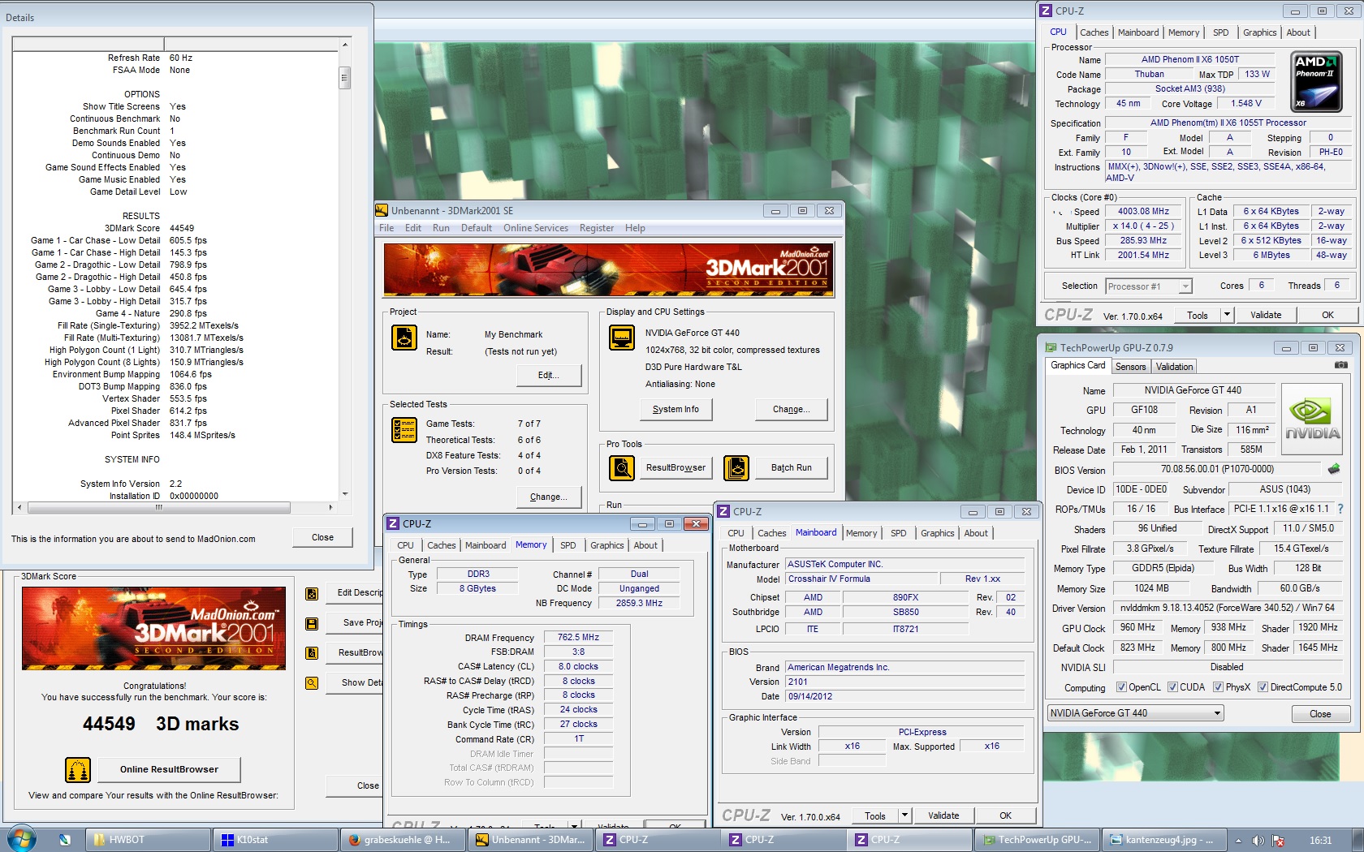The height and width of the screenshot is (852, 1364).
Task: Click the 44549 3D marks score text
Action: (x=161, y=724)
